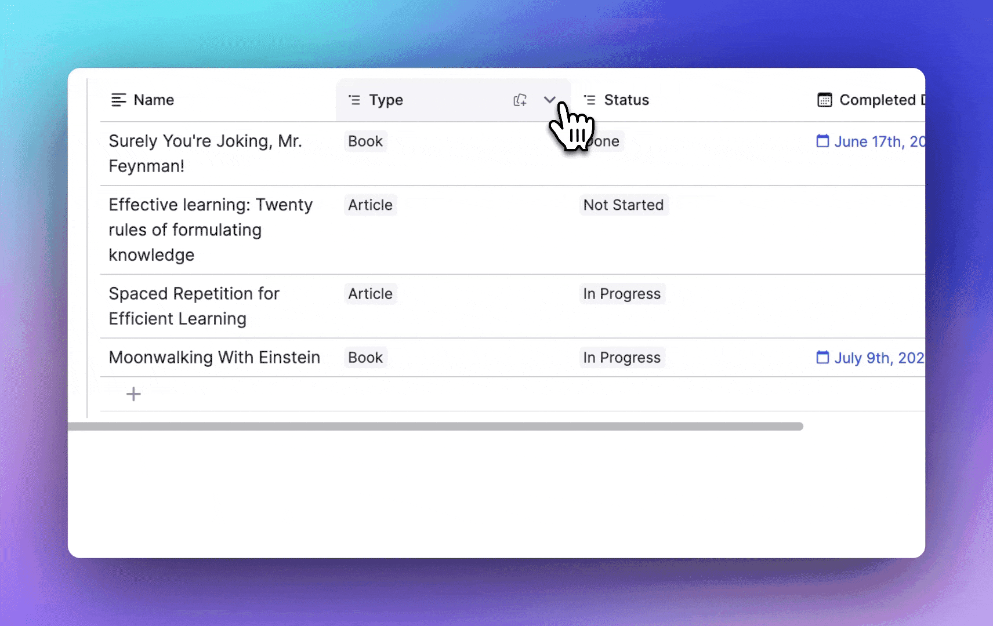This screenshot has width=993, height=626.
Task: Add a new row with plus icon
Action: click(133, 394)
